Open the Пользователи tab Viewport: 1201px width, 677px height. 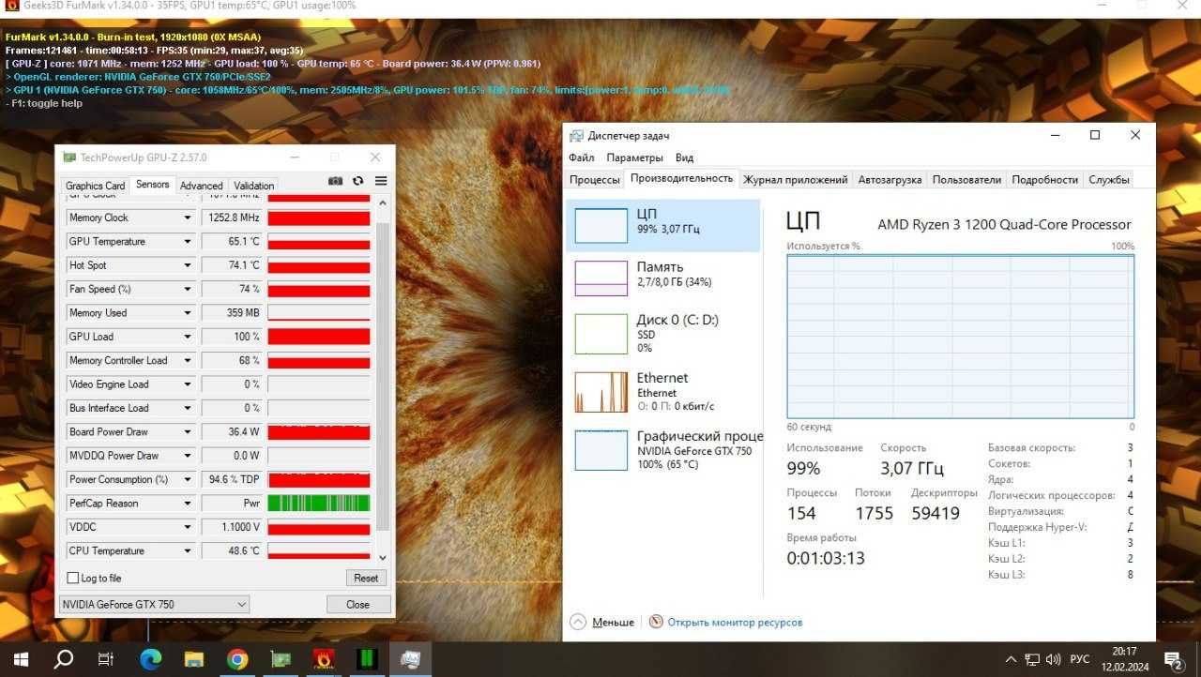(x=967, y=180)
